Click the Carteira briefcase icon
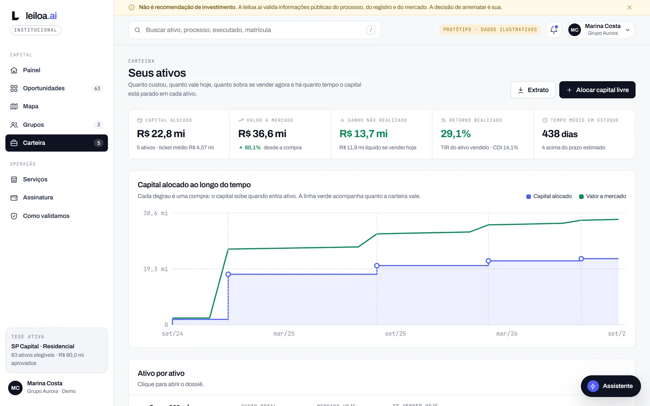 pyautogui.click(x=14, y=143)
